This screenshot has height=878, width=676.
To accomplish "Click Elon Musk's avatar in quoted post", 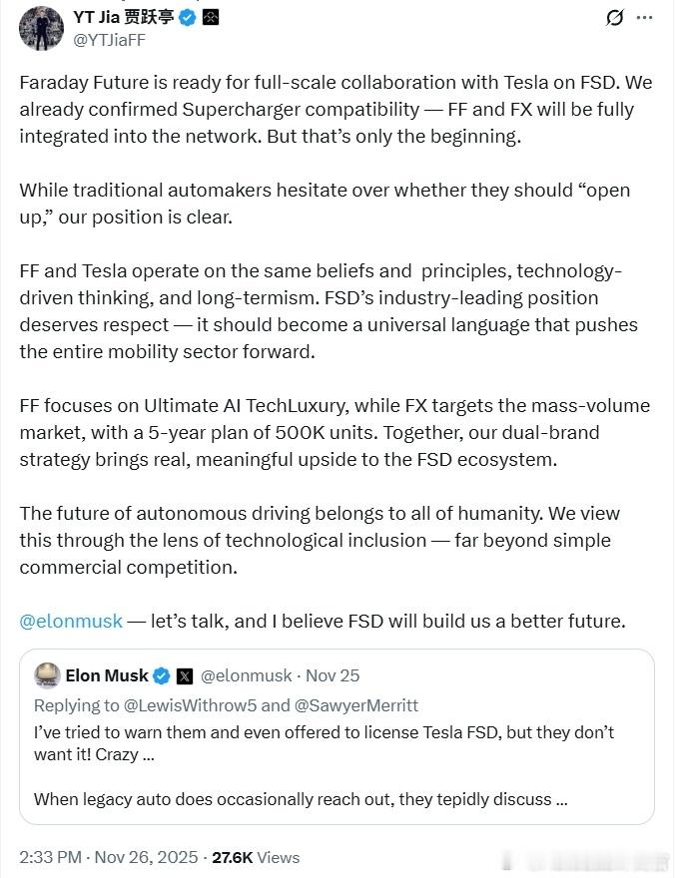I will [x=47, y=675].
